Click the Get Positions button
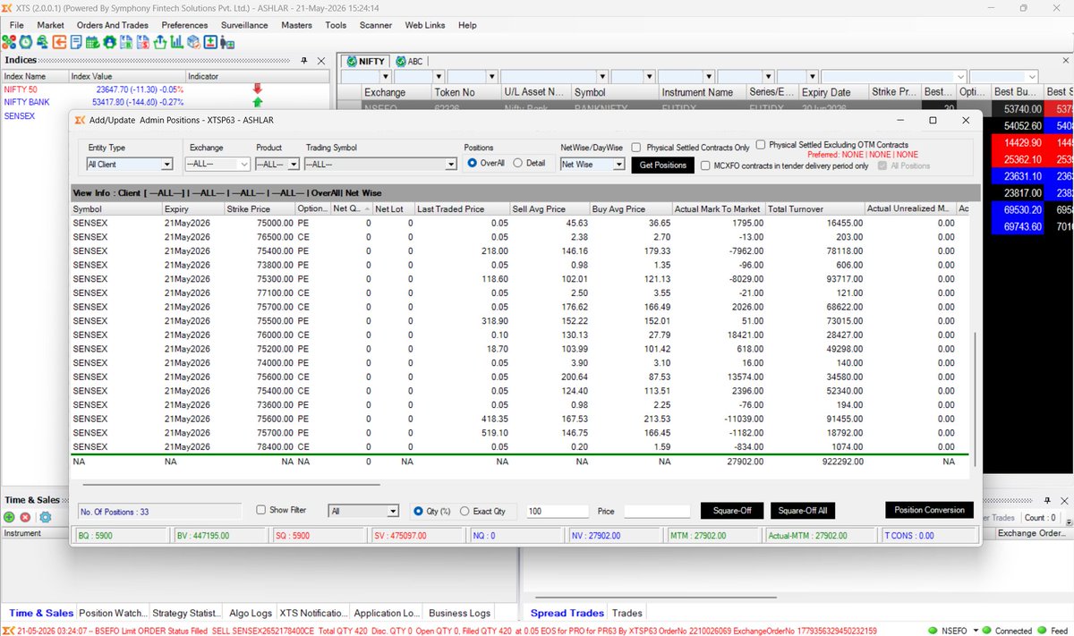 (x=663, y=165)
